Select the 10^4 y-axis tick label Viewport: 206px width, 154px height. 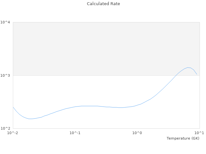coord(7,22)
